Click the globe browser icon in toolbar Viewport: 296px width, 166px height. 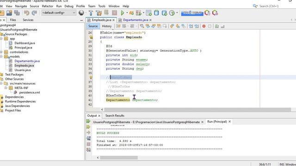pyautogui.click(x=81, y=12)
